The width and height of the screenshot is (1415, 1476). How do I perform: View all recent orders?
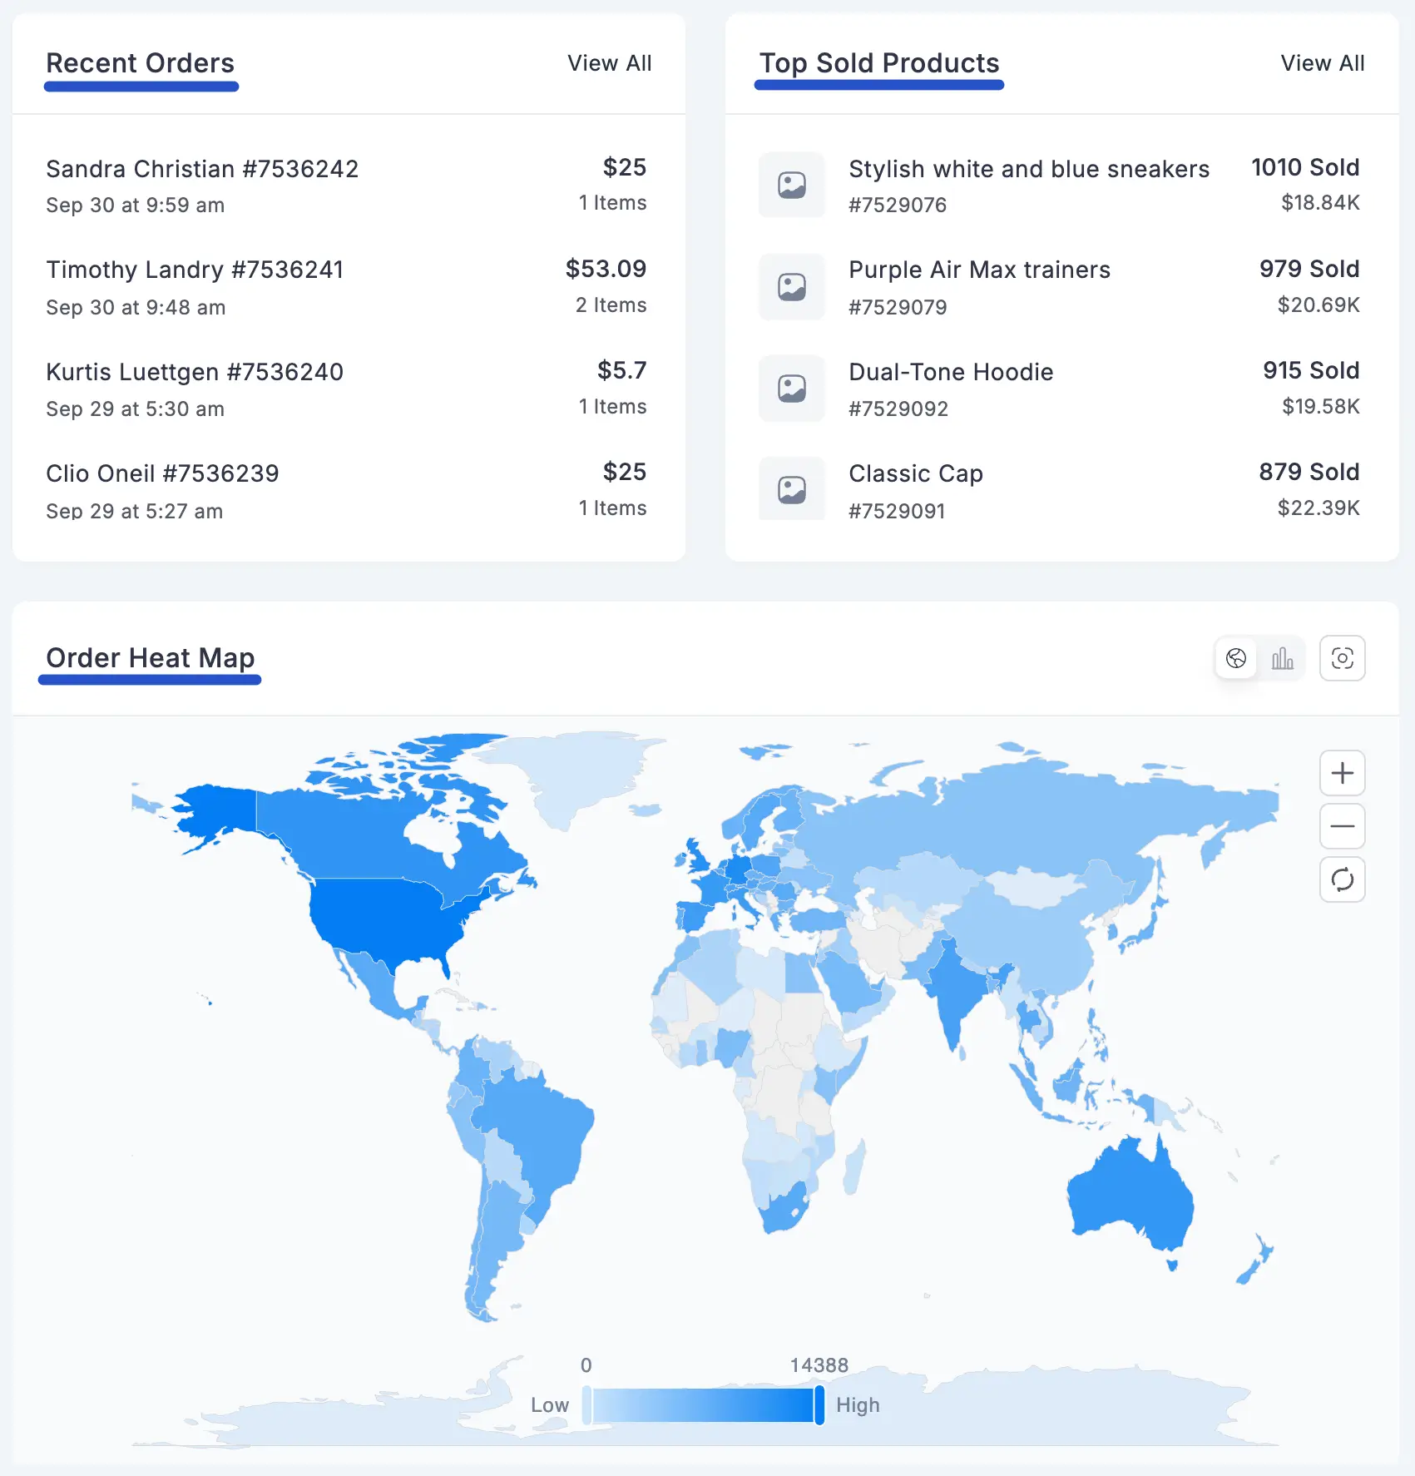pyautogui.click(x=610, y=63)
